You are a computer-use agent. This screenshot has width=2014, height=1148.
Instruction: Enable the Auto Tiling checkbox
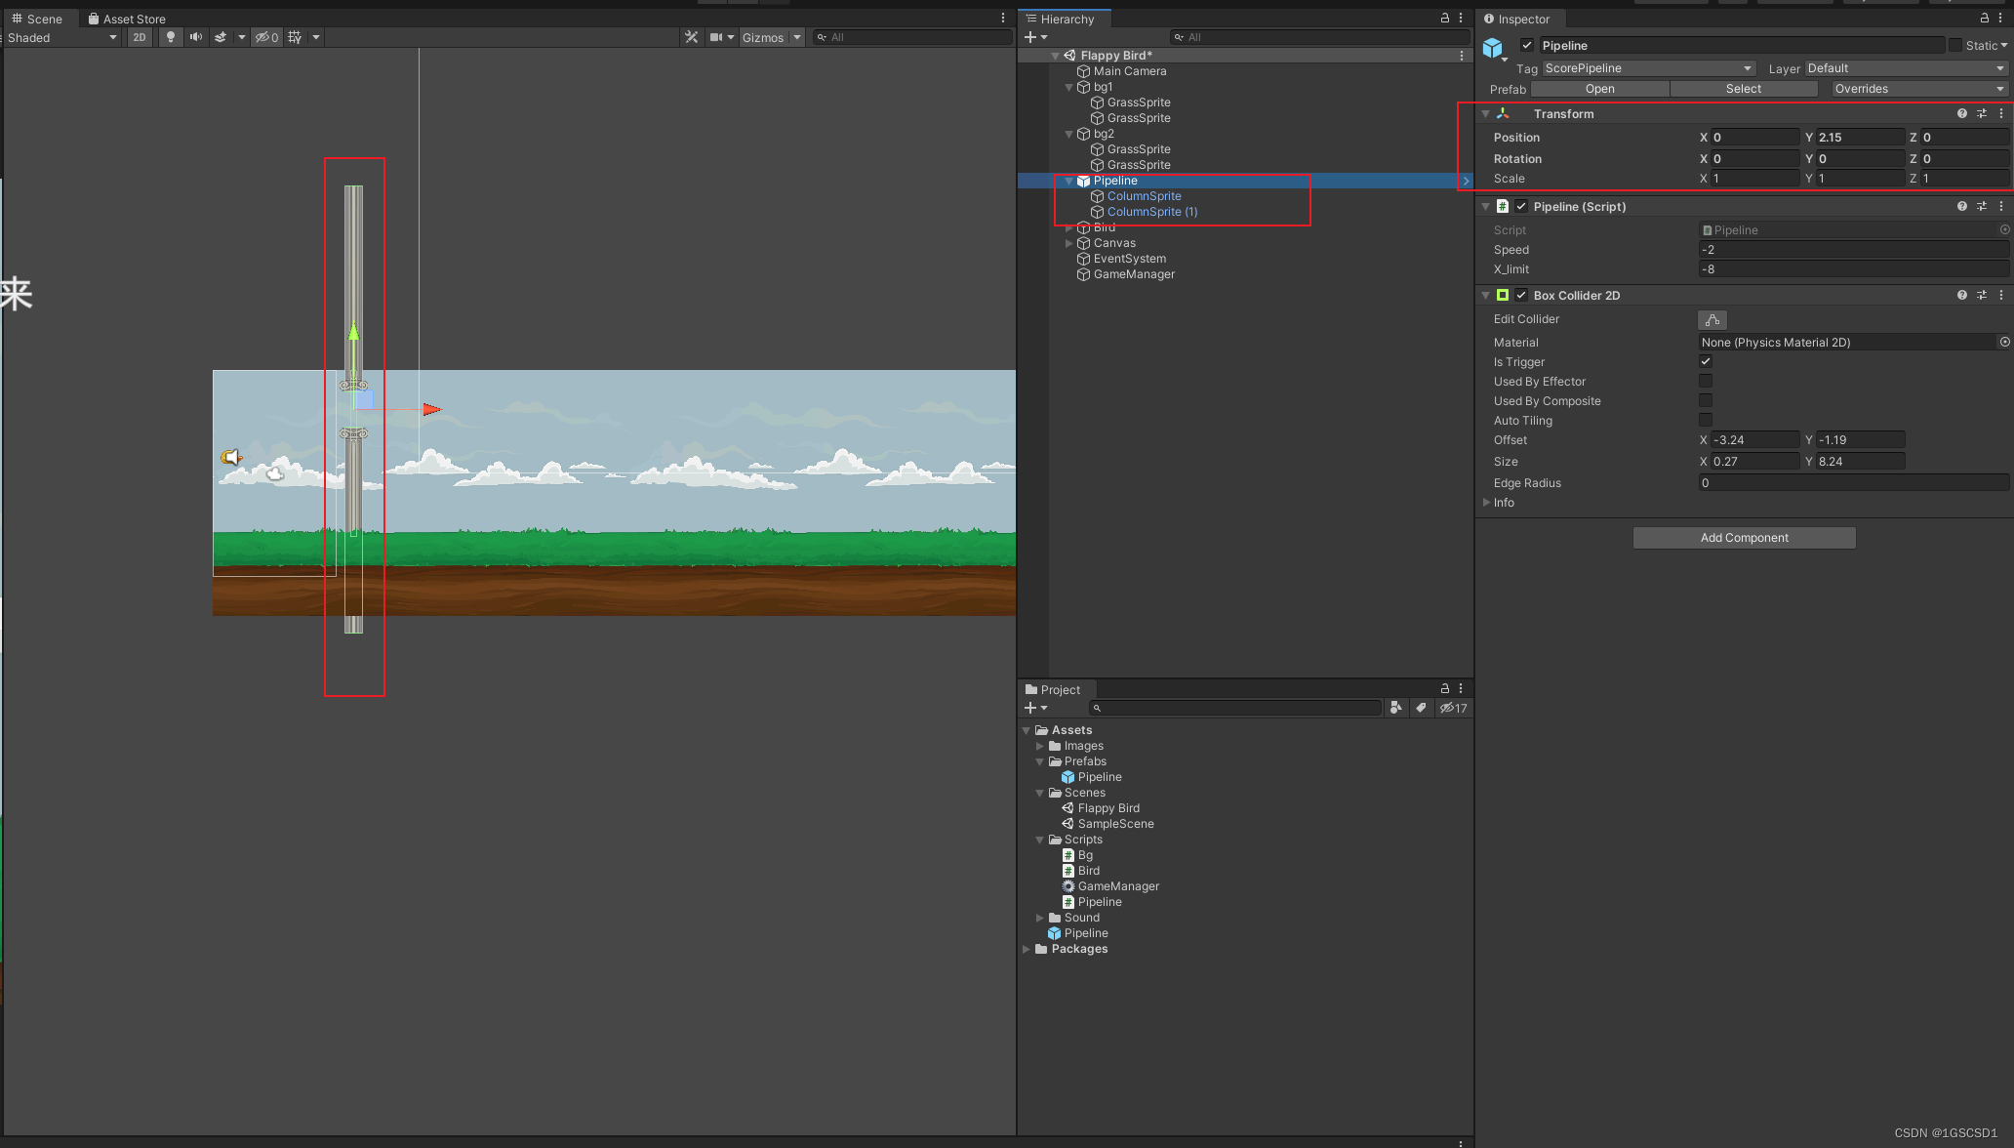point(1705,420)
